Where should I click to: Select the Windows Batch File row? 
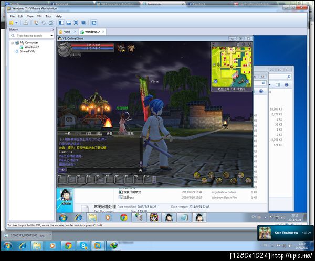pyautogui.click(x=187, y=198)
